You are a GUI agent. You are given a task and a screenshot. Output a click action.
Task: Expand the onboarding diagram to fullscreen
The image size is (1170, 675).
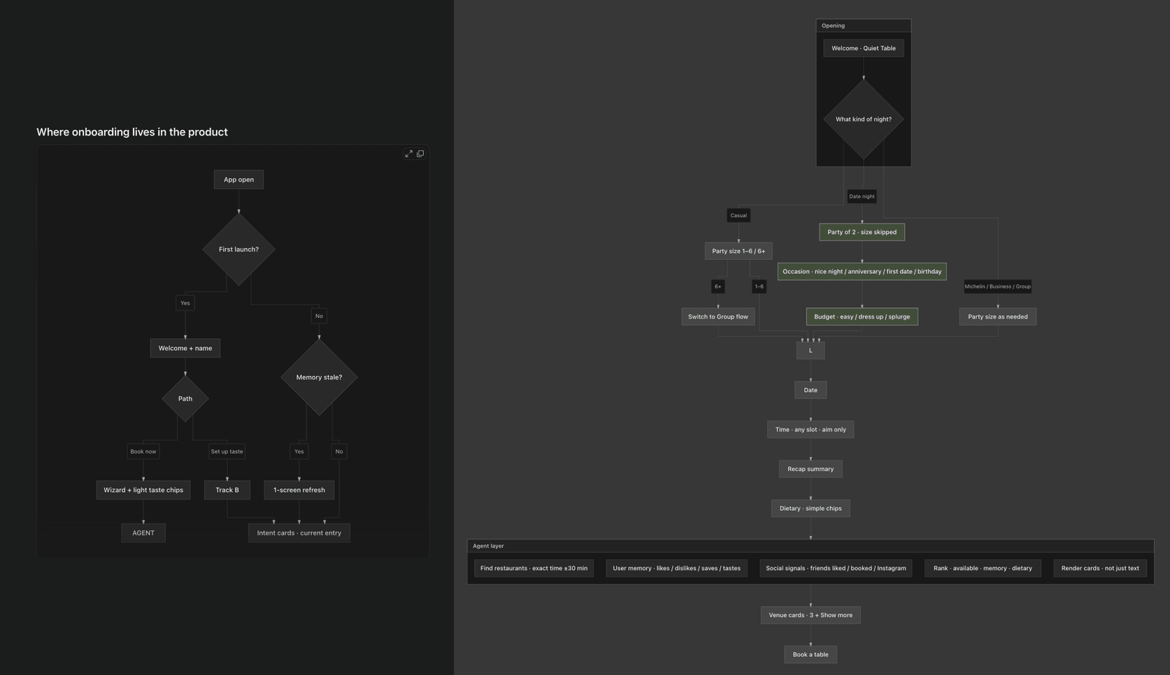click(x=408, y=154)
